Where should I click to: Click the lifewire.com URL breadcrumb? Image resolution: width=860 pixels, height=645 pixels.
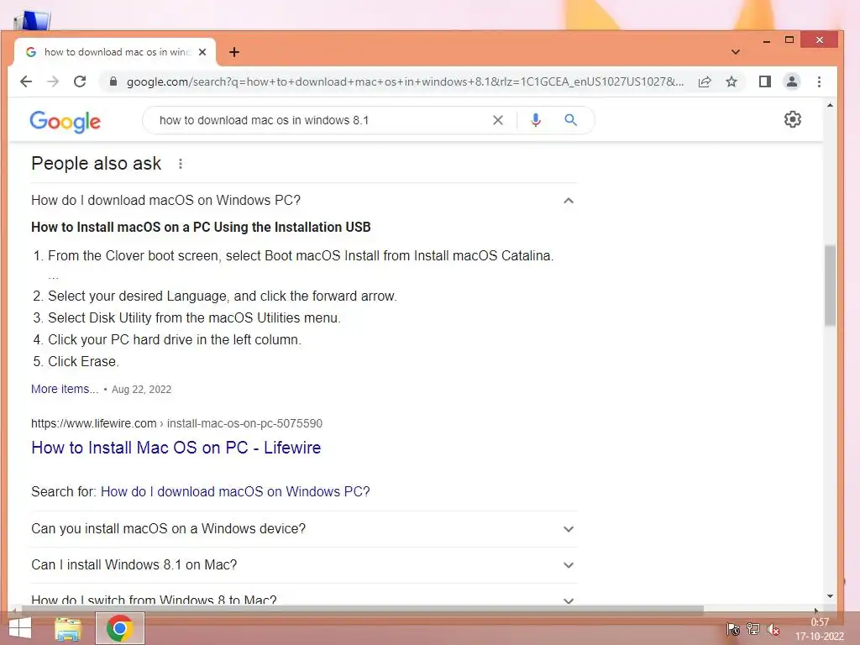pyautogui.click(x=176, y=423)
